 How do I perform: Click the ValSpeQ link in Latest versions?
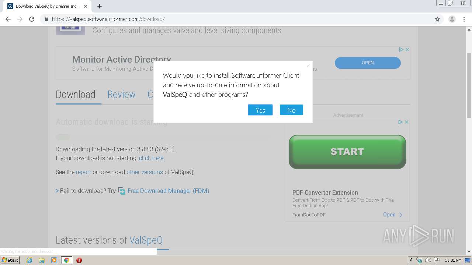(146, 240)
